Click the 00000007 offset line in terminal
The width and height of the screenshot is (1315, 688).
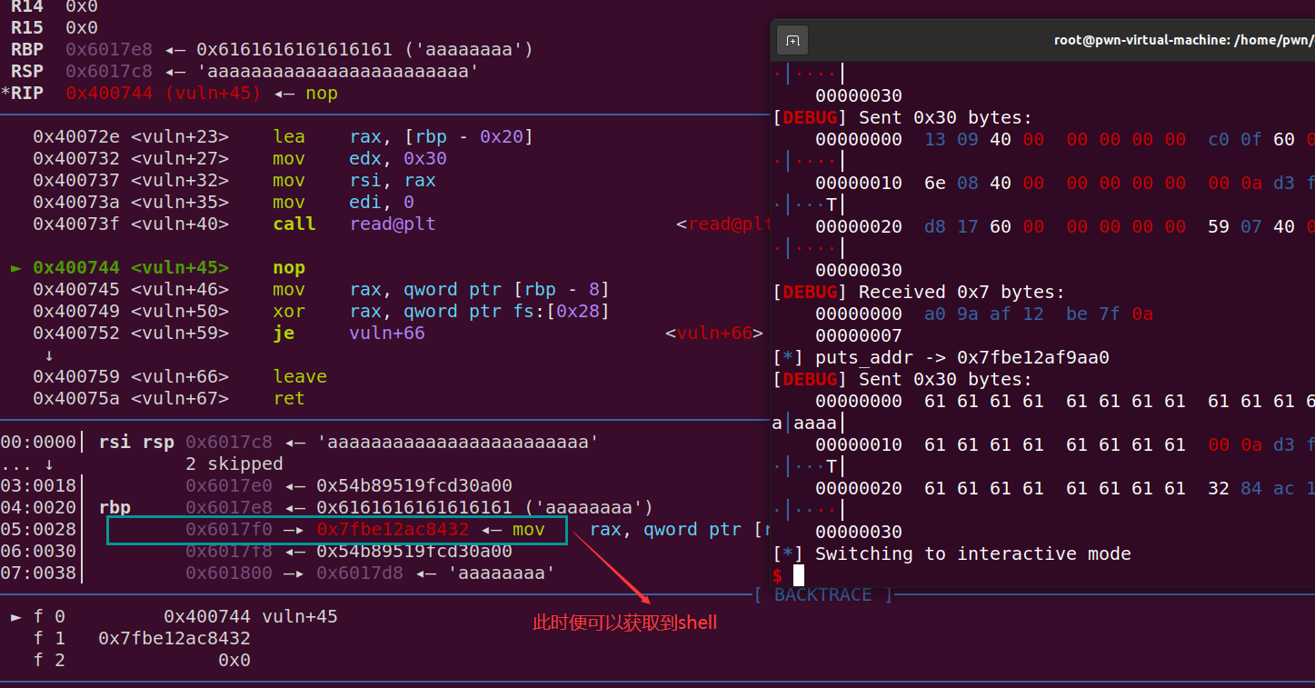[859, 335]
